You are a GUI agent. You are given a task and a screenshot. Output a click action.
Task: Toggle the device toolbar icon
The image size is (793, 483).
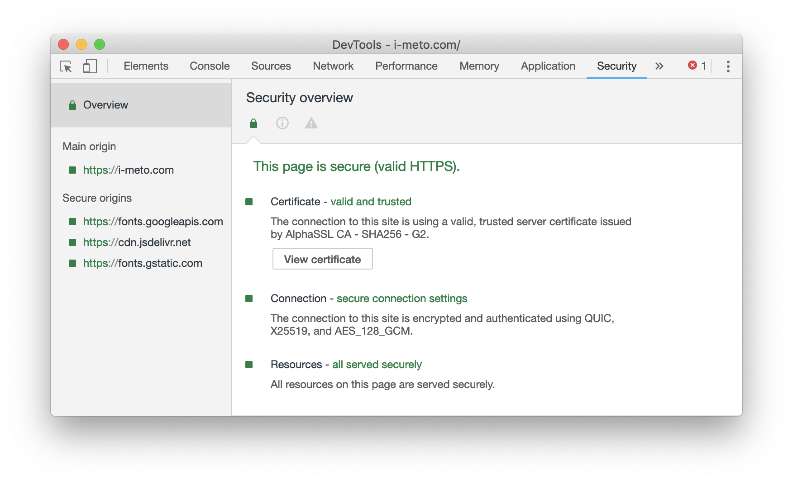coord(90,66)
